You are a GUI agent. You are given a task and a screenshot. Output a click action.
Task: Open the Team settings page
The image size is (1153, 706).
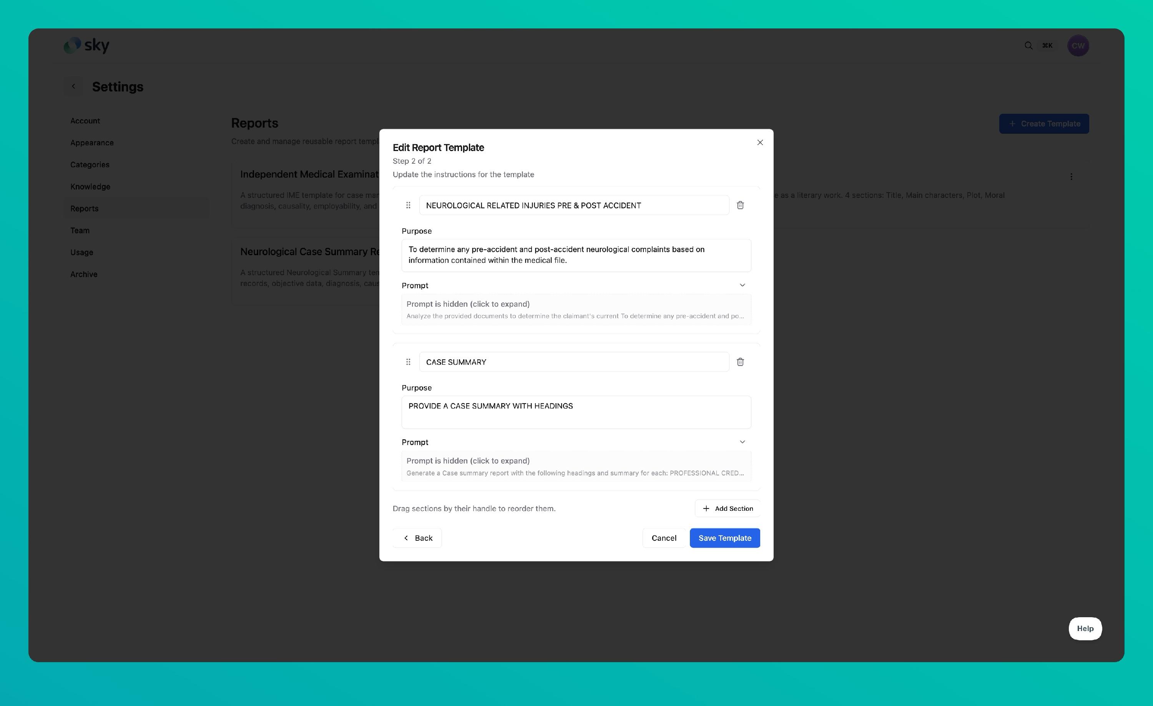[80, 231]
